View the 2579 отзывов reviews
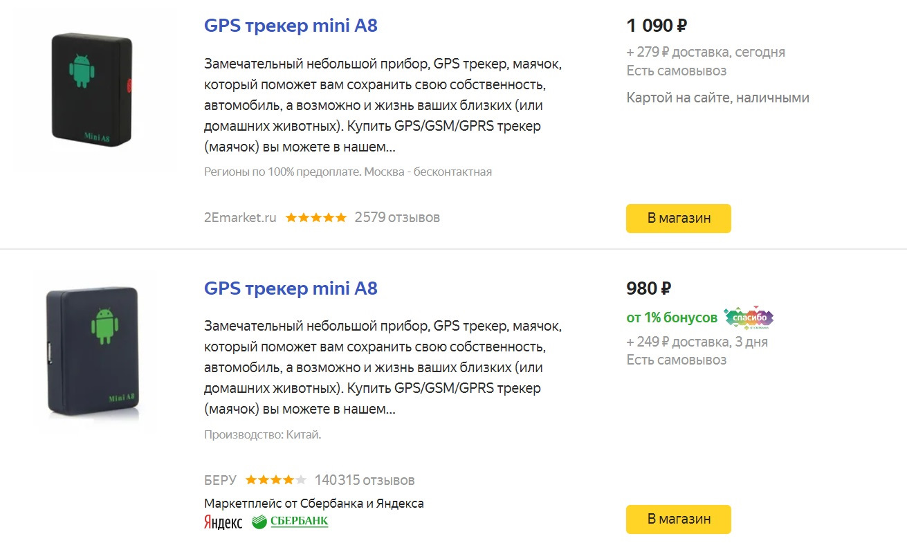Screen dimensions: 907x543 (397, 217)
